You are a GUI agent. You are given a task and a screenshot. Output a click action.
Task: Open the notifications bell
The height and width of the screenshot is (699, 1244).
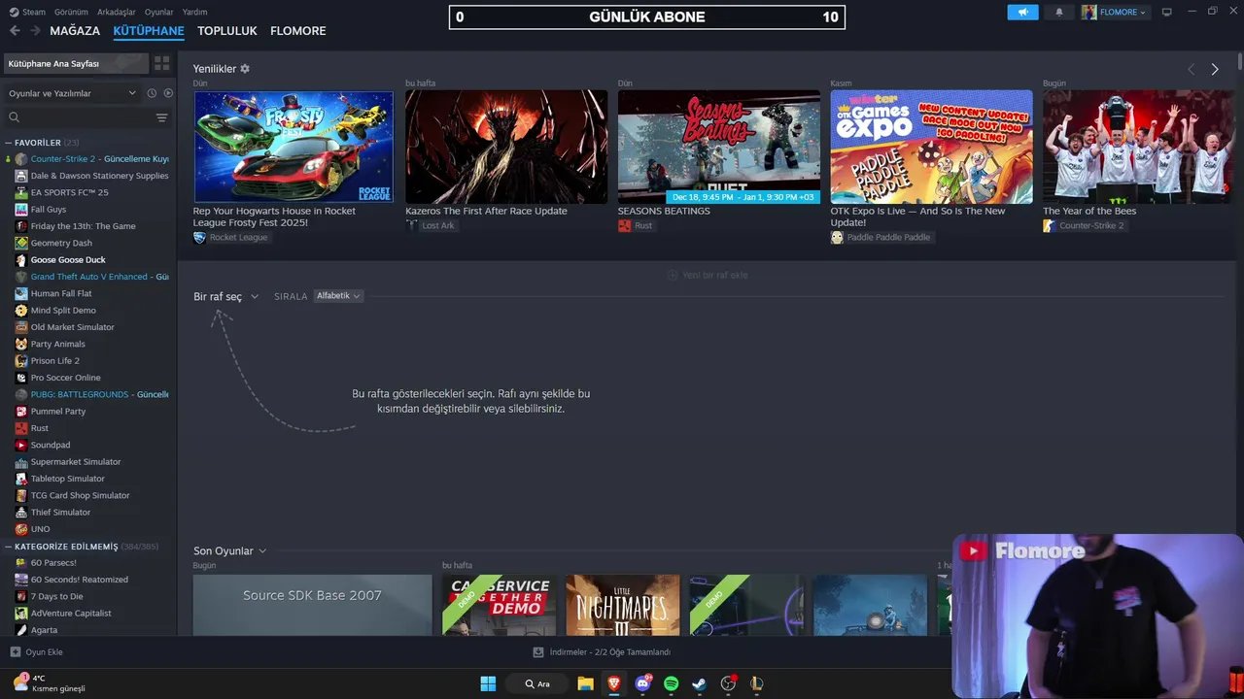pos(1059,12)
